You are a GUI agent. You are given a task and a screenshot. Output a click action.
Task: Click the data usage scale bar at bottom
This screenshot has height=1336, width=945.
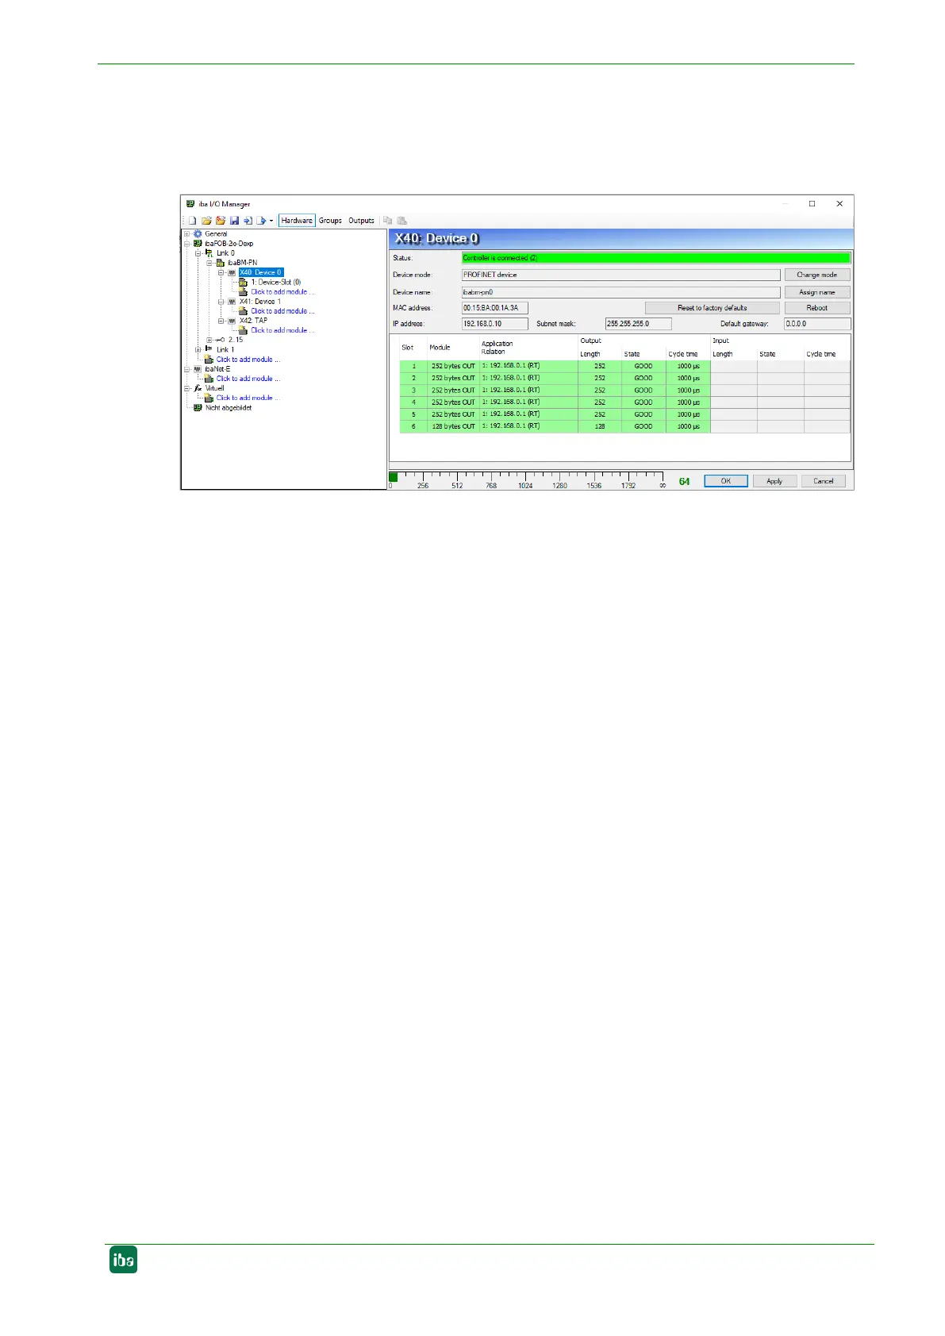click(528, 480)
